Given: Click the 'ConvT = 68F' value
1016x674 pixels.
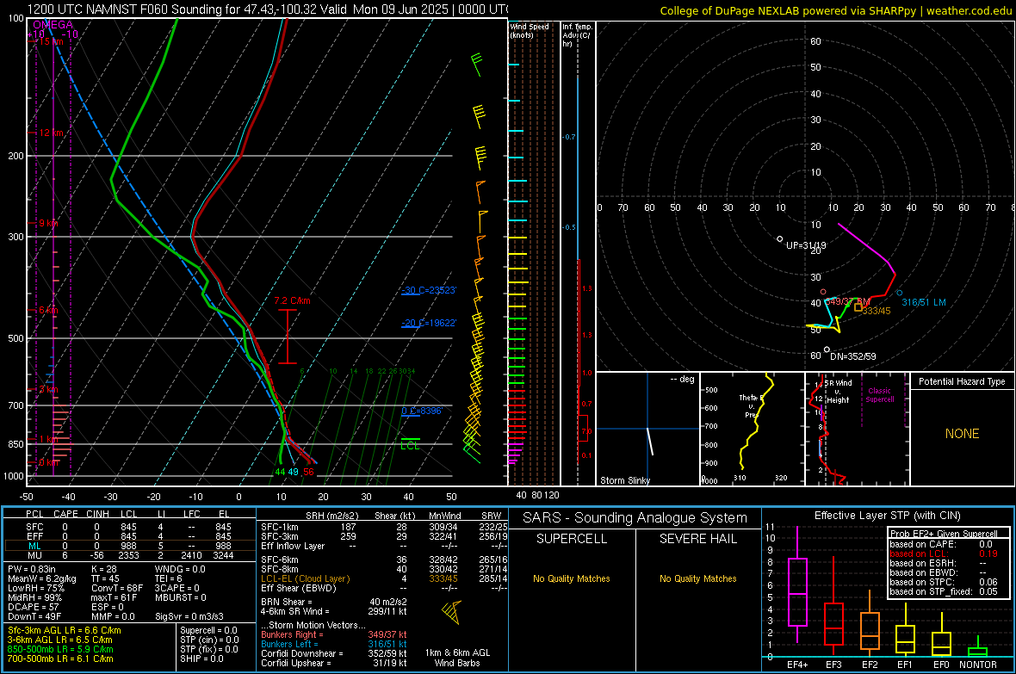Looking at the screenshot, I should (x=116, y=589).
